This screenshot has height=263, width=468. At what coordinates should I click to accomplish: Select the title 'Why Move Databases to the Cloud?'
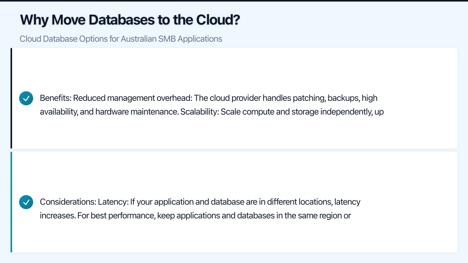(x=130, y=19)
